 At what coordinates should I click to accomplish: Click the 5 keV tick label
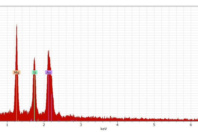point(154,125)
